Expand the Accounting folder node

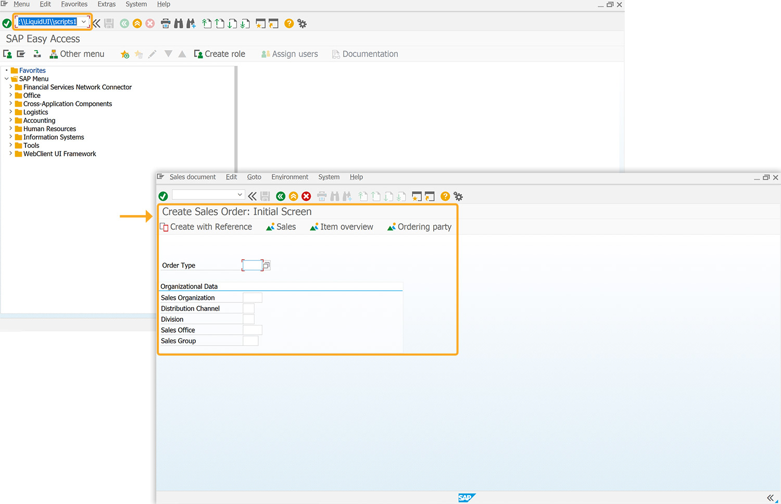point(10,120)
